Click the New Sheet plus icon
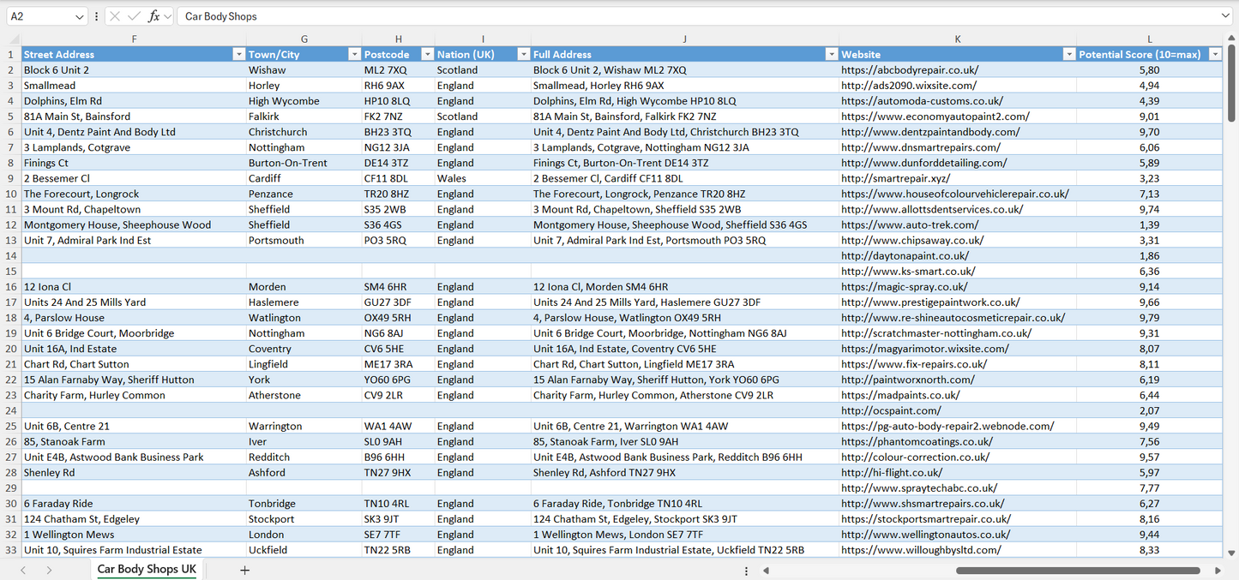The height and width of the screenshot is (580, 1239). click(x=245, y=570)
